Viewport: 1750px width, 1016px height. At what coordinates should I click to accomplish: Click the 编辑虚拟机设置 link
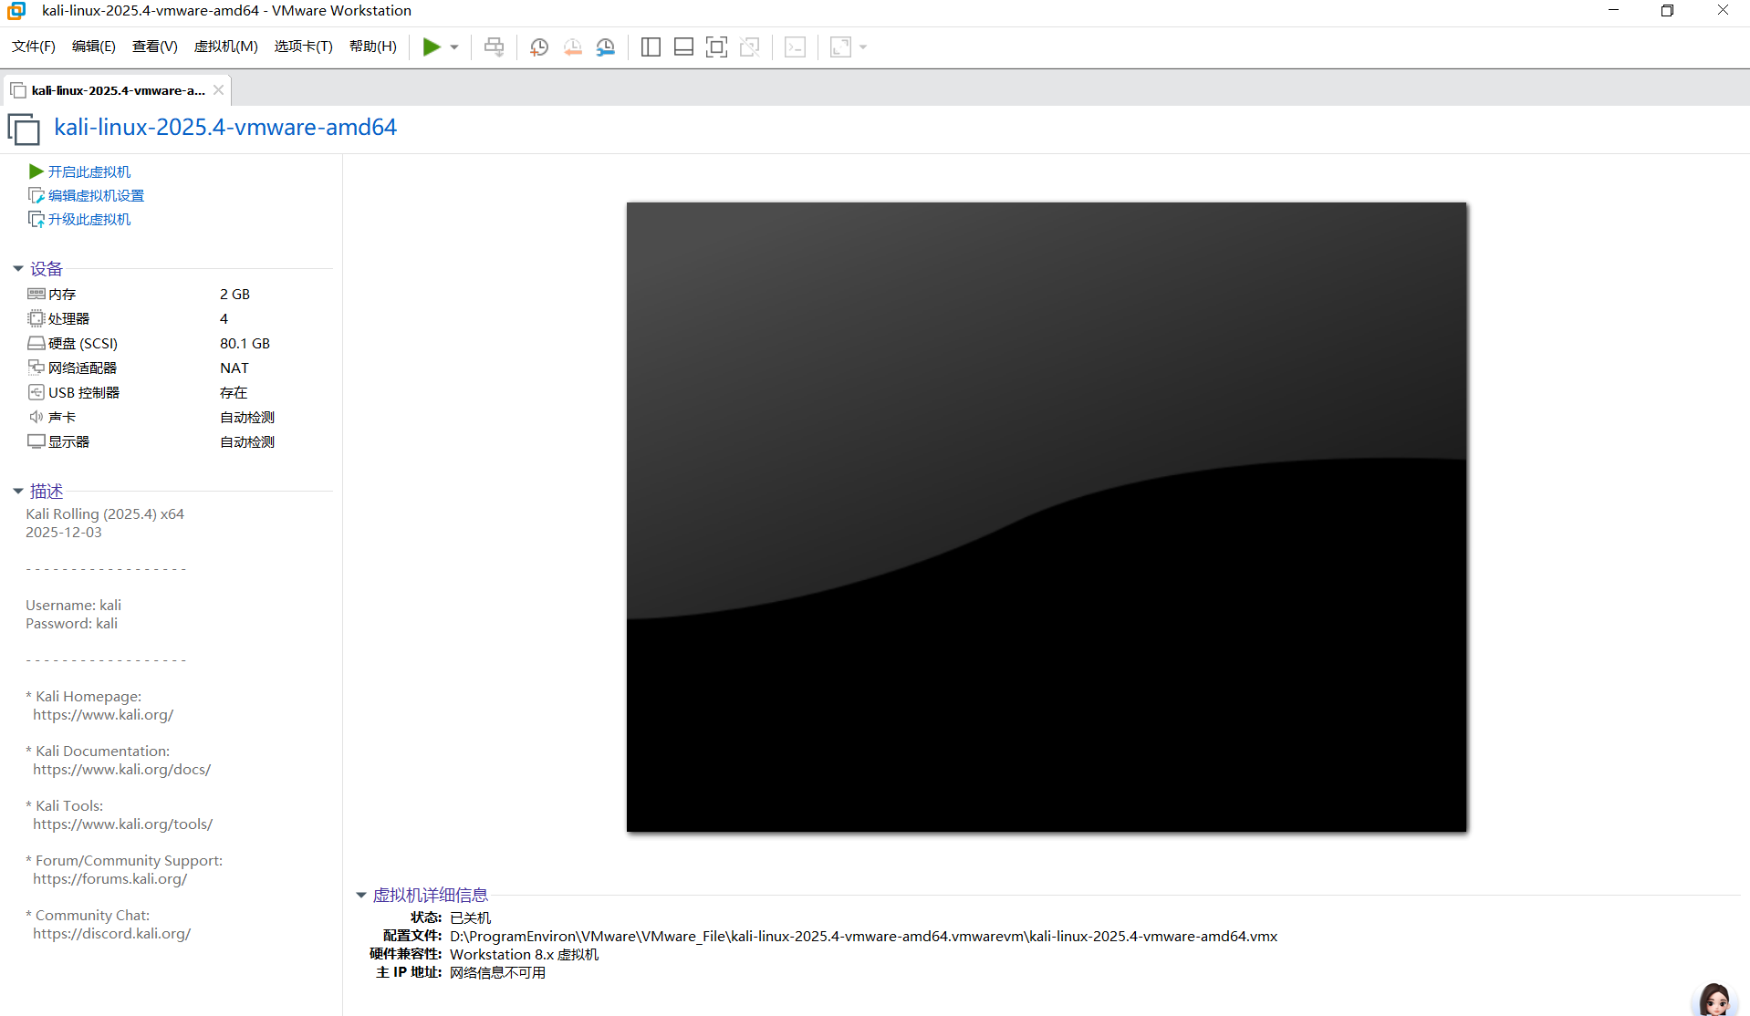point(96,195)
